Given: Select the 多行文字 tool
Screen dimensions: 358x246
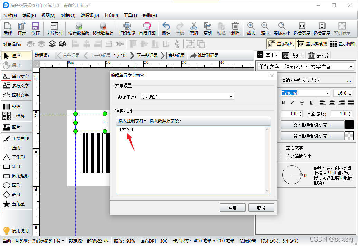Looking at the screenshot, I should point(16,86).
